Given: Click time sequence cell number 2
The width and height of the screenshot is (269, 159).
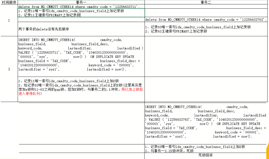Looking at the screenshot, I should [9, 69].
